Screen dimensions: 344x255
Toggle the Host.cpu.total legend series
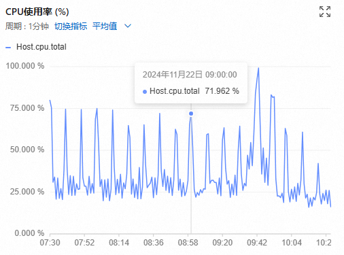tap(41, 47)
